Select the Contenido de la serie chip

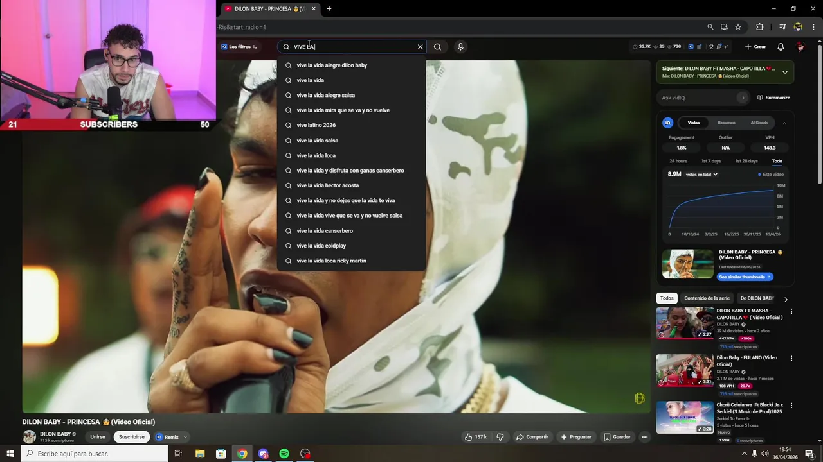(707, 298)
